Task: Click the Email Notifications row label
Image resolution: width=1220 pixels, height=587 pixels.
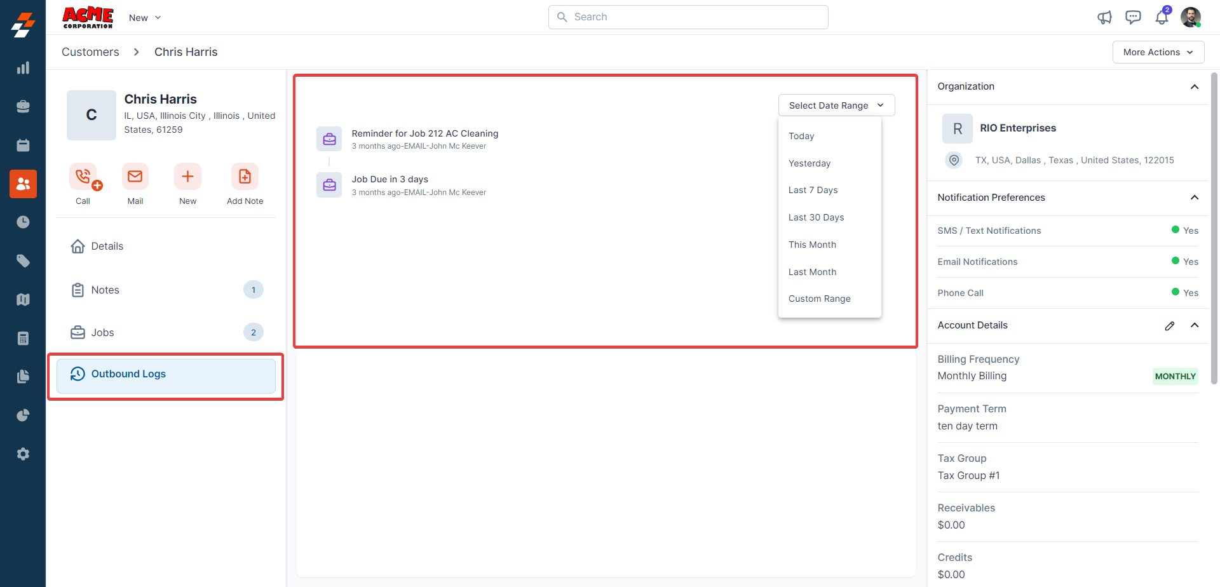Action: point(977,262)
